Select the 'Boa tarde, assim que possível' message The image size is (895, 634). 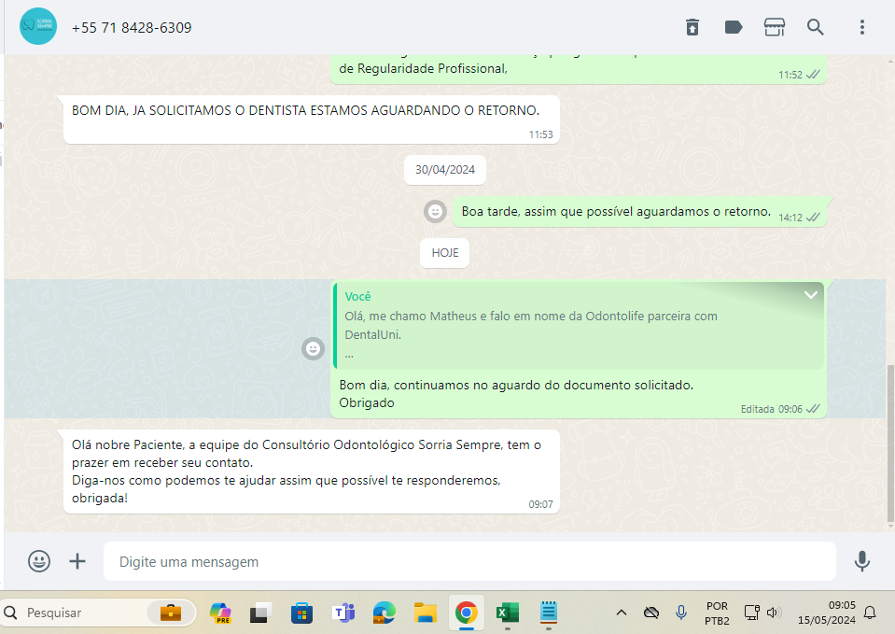pos(639,212)
